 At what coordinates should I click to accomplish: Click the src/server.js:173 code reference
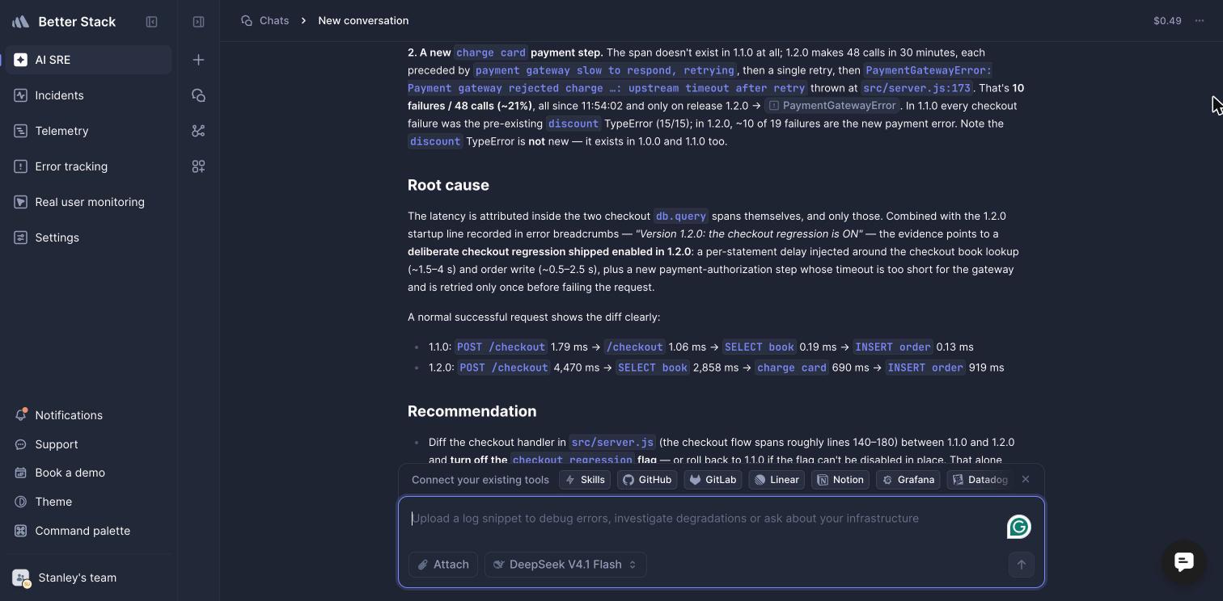pyautogui.click(x=916, y=88)
